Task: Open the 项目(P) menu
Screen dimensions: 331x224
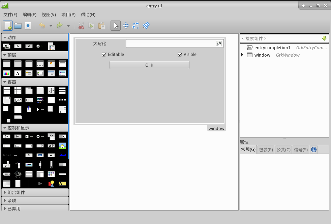Action: [x=68, y=14]
